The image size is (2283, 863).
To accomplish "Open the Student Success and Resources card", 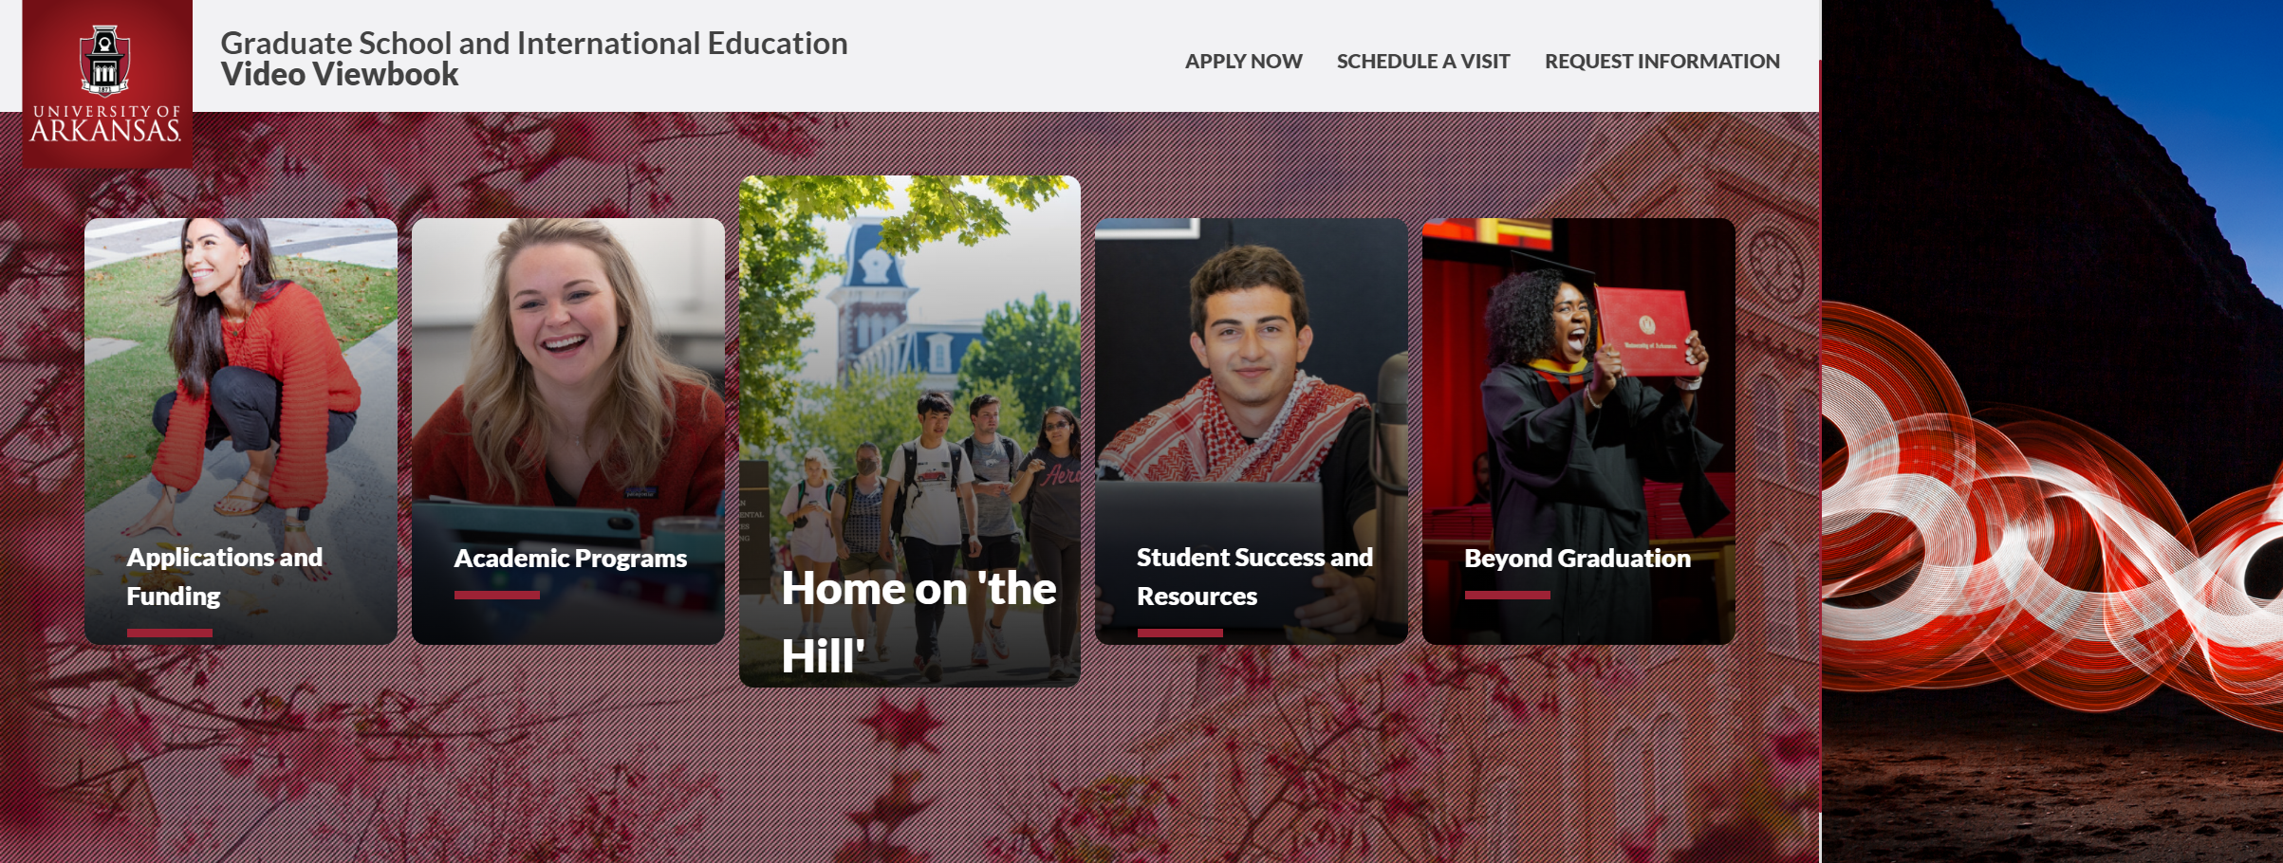I will pyautogui.click(x=1252, y=431).
